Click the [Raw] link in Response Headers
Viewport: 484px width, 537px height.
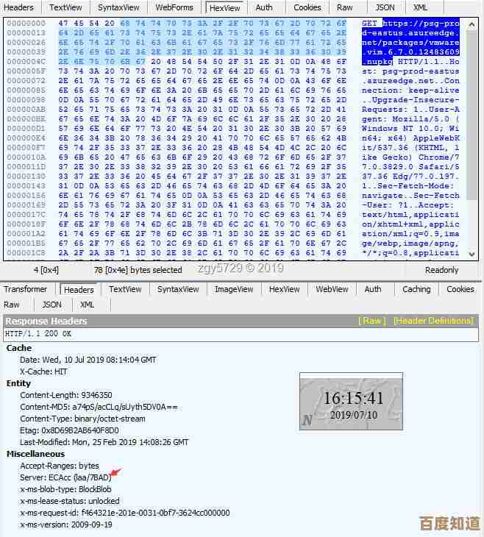pyautogui.click(x=371, y=321)
